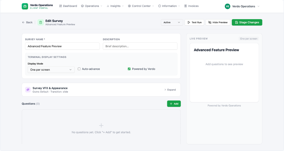The width and height of the screenshot is (284, 151).
Task: Click the Verdo Operations briefcase logo icon
Action: coord(25,6)
